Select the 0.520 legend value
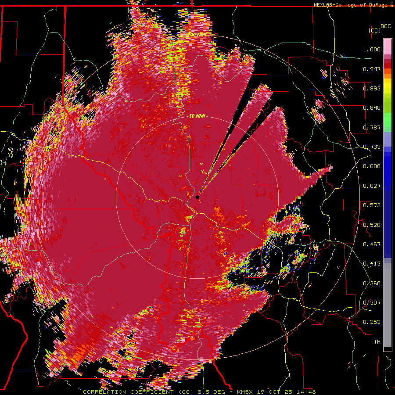This screenshot has height=395, width=395. (x=372, y=225)
